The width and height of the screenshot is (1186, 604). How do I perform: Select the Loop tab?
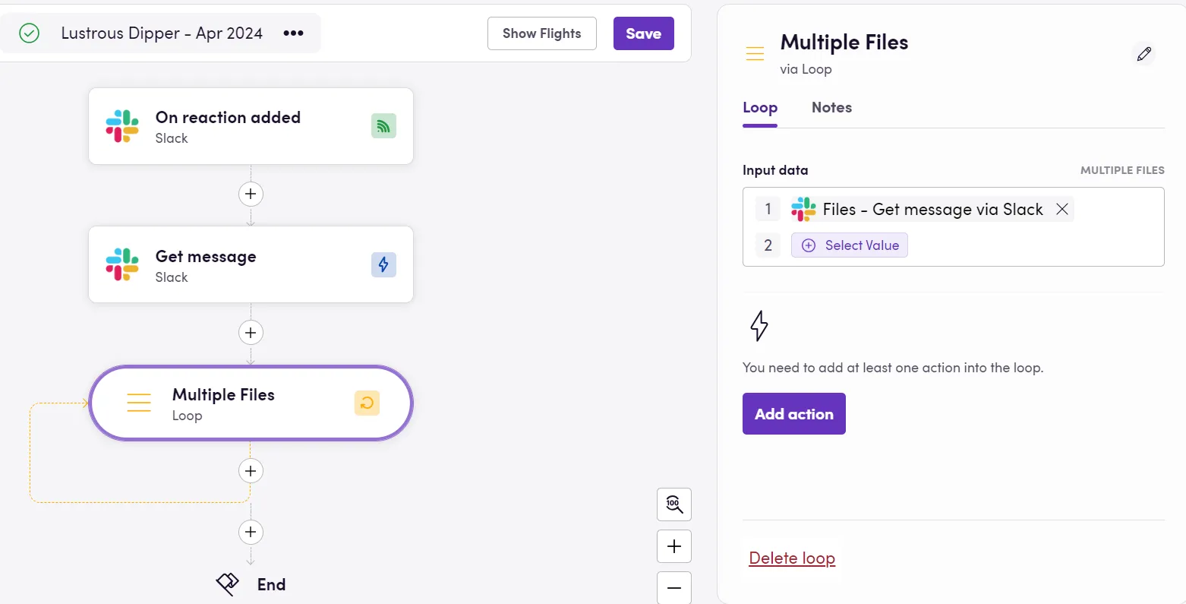[x=759, y=108]
